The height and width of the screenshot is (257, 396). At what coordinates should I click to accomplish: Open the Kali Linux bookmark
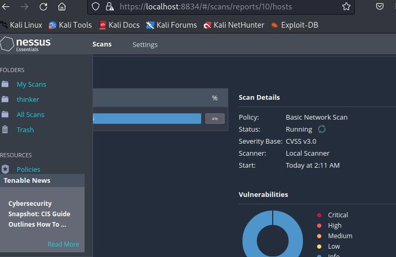point(21,25)
